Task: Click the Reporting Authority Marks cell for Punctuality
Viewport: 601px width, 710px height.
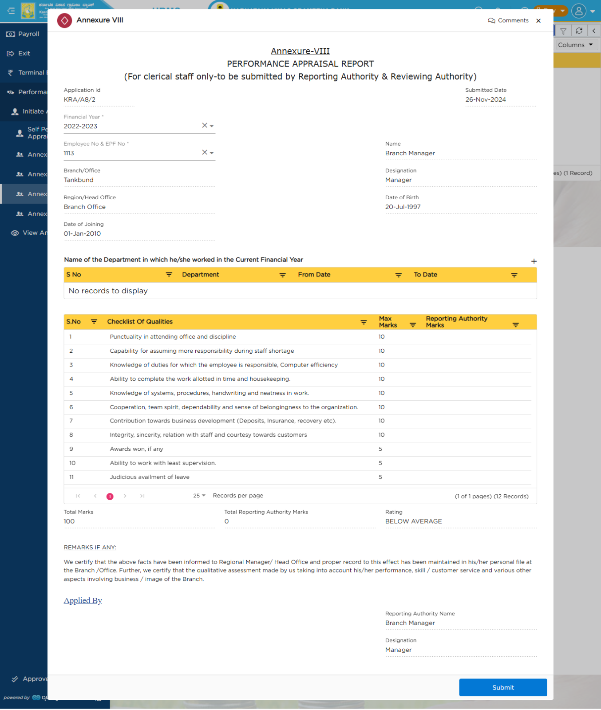Action: tap(477, 337)
